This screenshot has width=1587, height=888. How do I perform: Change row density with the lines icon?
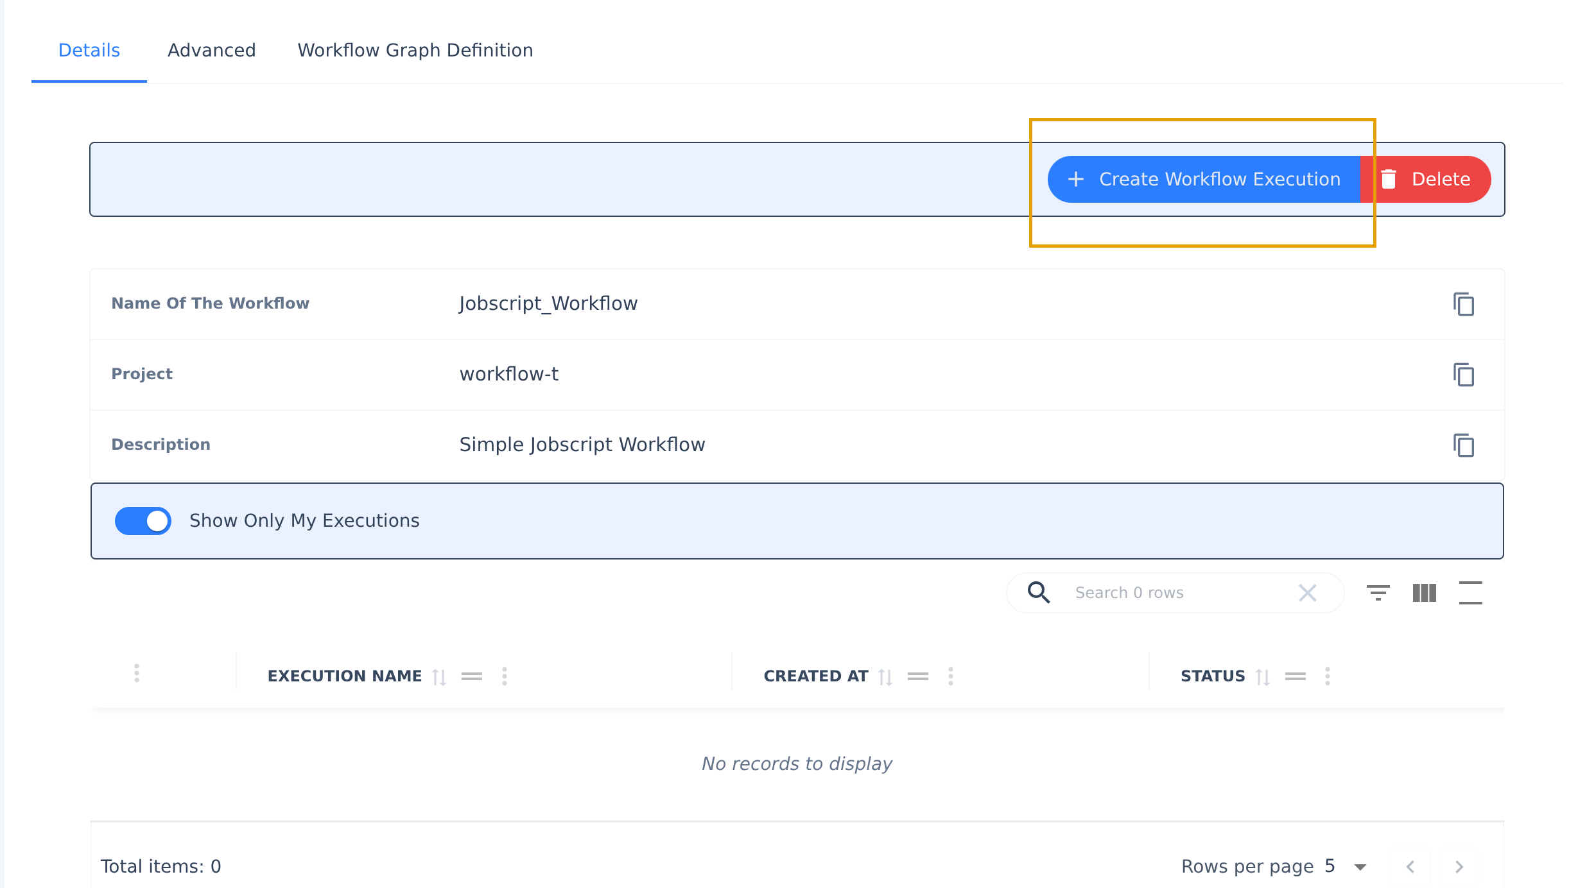pos(1470,593)
